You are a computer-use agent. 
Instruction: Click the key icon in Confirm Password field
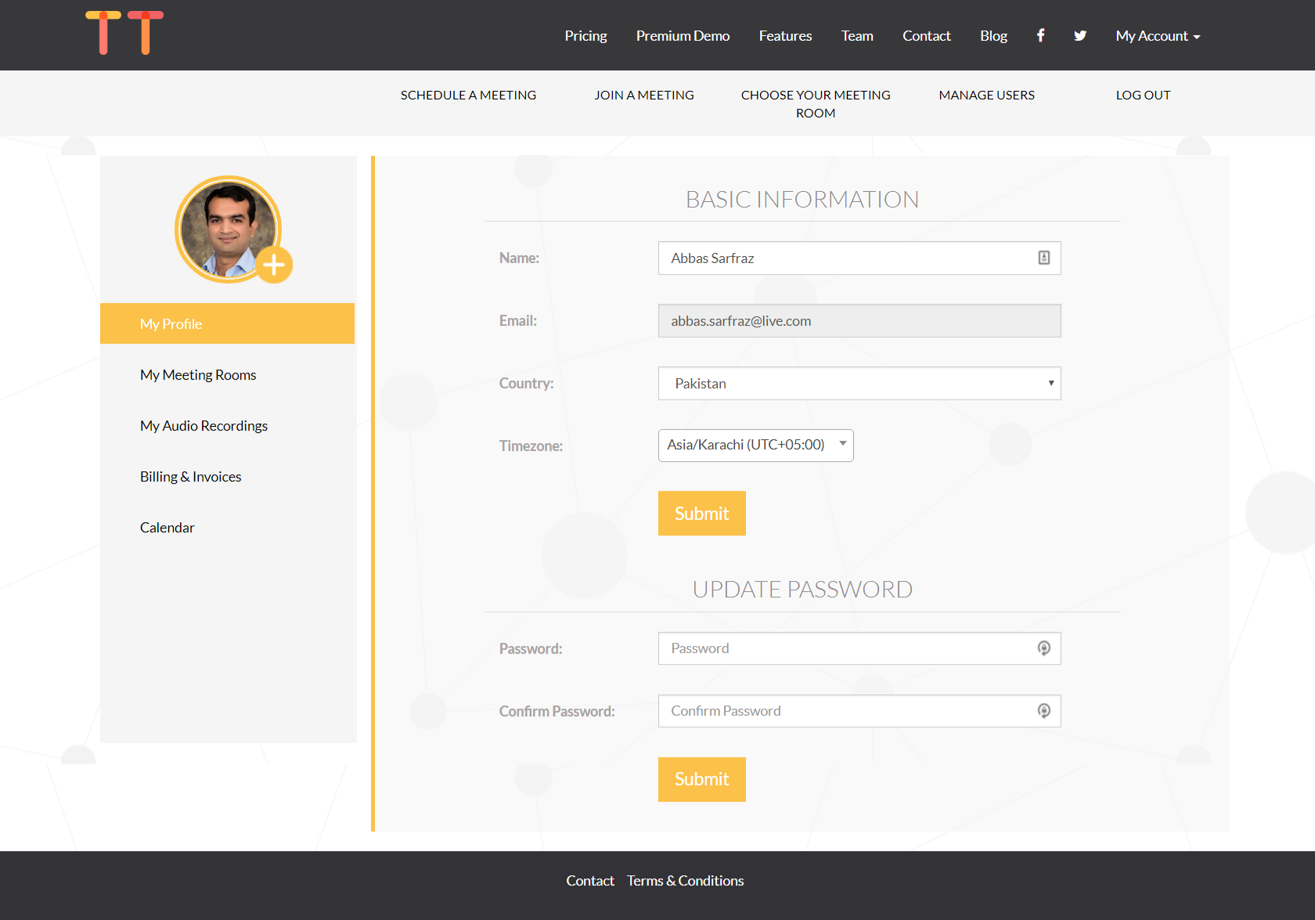pos(1043,711)
